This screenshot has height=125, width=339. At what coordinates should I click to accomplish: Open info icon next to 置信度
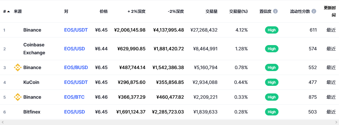275,11
